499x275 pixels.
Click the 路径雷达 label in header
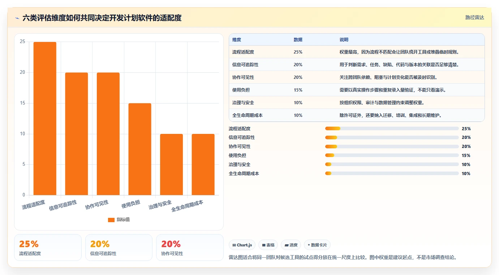474,17
